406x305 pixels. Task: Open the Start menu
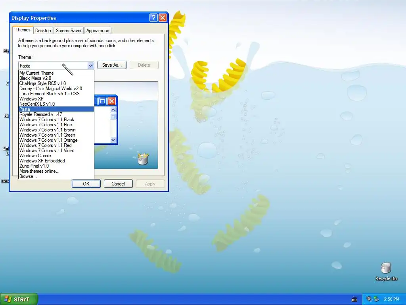pos(19,299)
